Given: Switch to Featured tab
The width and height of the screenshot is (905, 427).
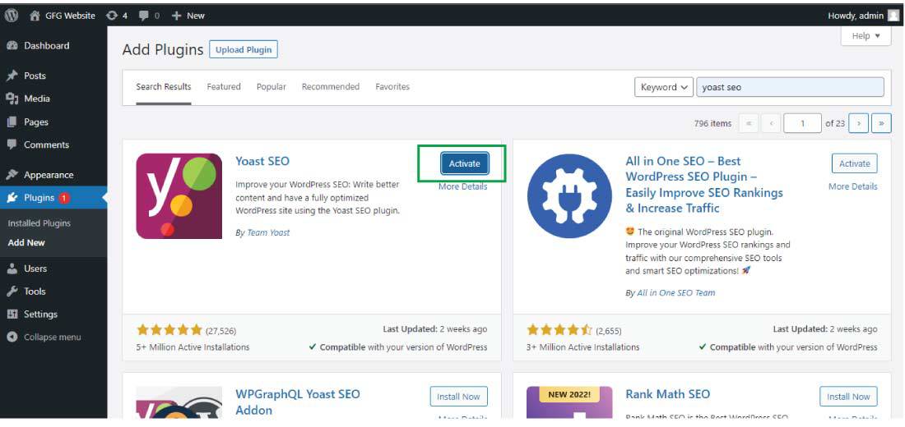Looking at the screenshot, I should click(224, 87).
